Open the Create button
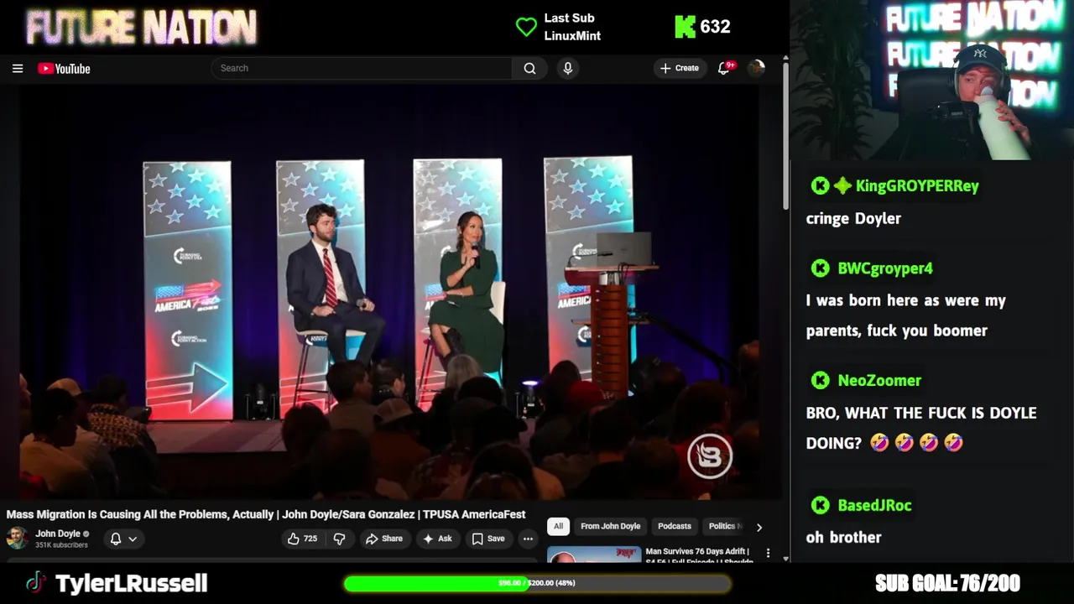This screenshot has width=1074, height=604. click(x=680, y=68)
